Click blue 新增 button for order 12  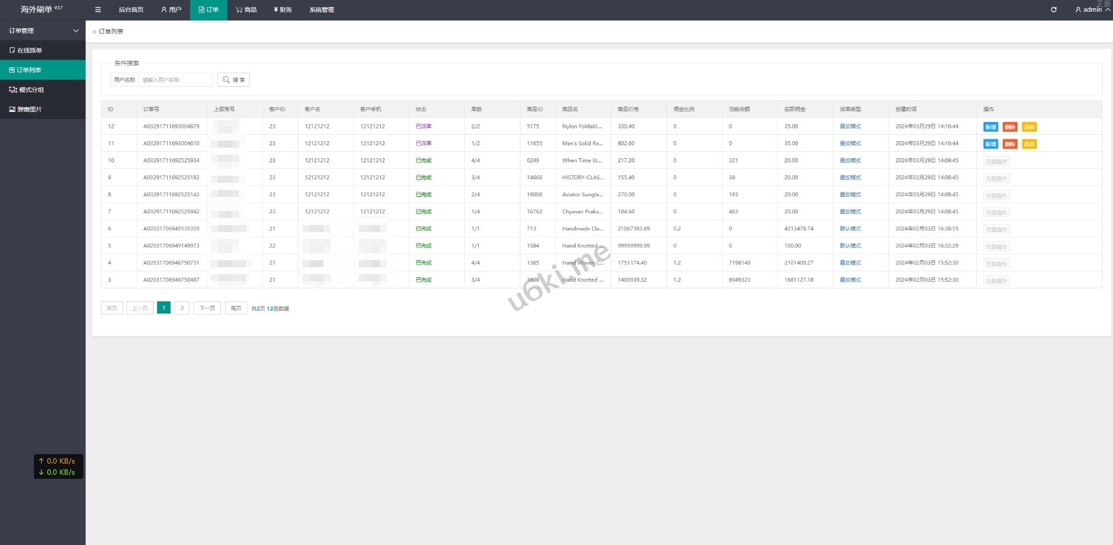pyautogui.click(x=991, y=127)
